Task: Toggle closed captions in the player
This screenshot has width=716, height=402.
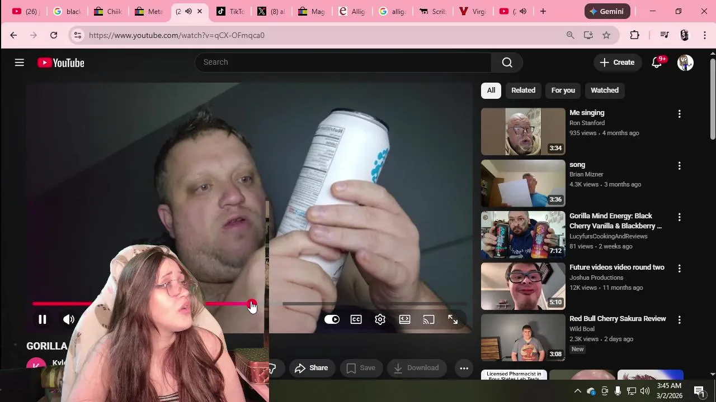Action: click(356, 319)
